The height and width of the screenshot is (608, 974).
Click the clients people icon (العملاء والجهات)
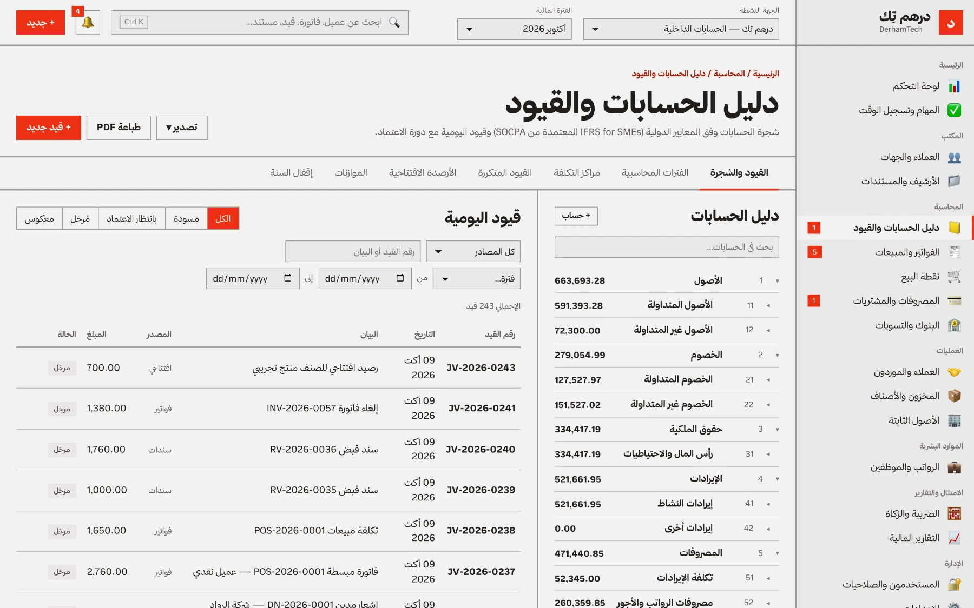point(954,157)
